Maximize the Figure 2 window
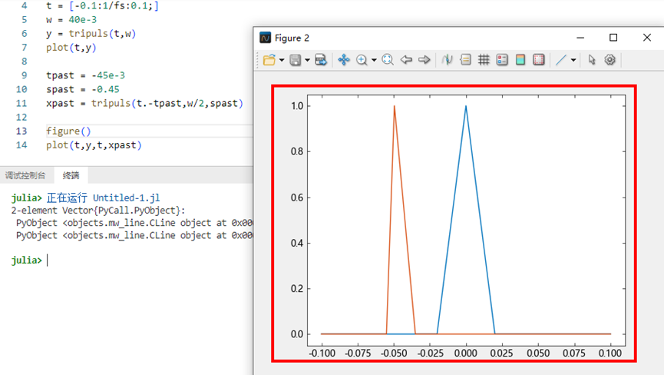The width and height of the screenshot is (664, 375). tap(613, 38)
